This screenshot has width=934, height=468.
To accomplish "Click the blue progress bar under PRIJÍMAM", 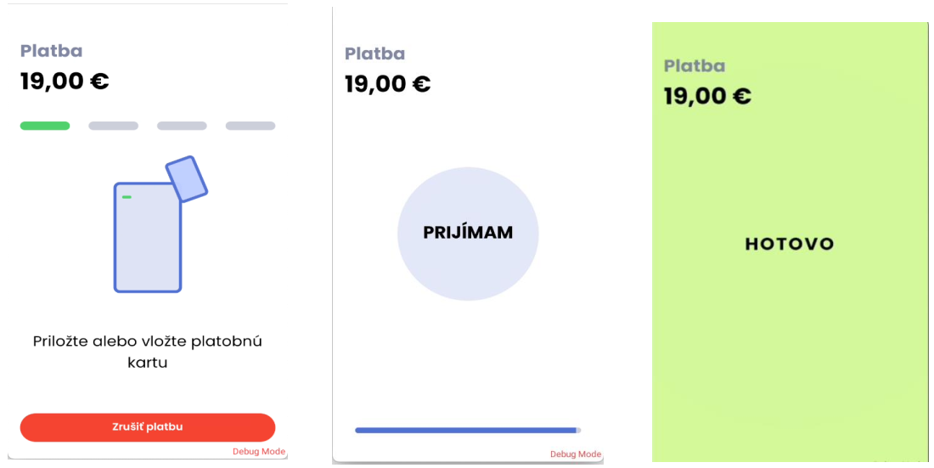I will [x=467, y=431].
